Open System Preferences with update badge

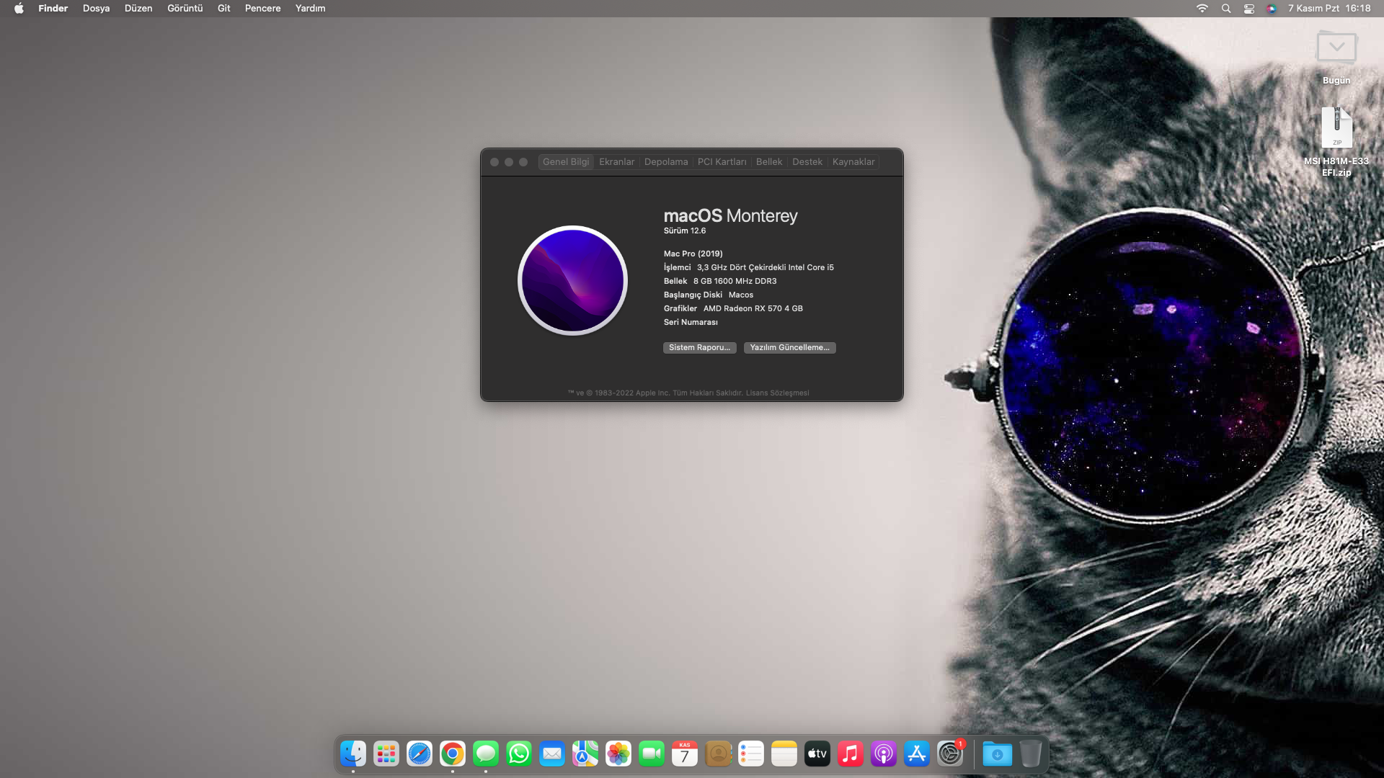coord(950,754)
